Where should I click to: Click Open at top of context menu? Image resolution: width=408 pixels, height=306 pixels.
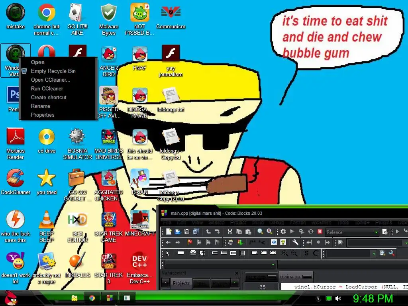tap(38, 62)
